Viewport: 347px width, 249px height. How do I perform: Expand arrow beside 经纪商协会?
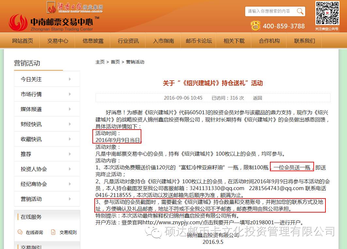point(70,184)
